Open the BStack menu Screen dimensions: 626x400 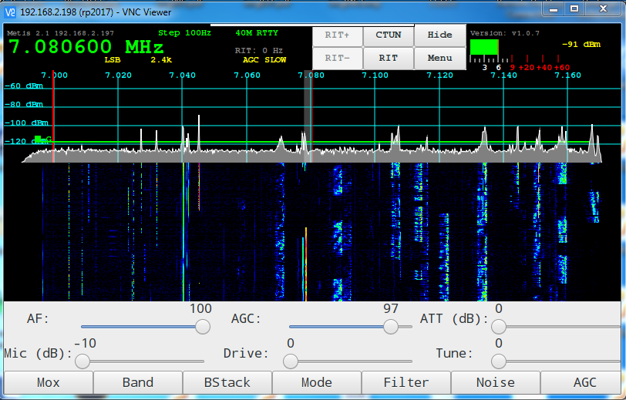click(x=227, y=382)
